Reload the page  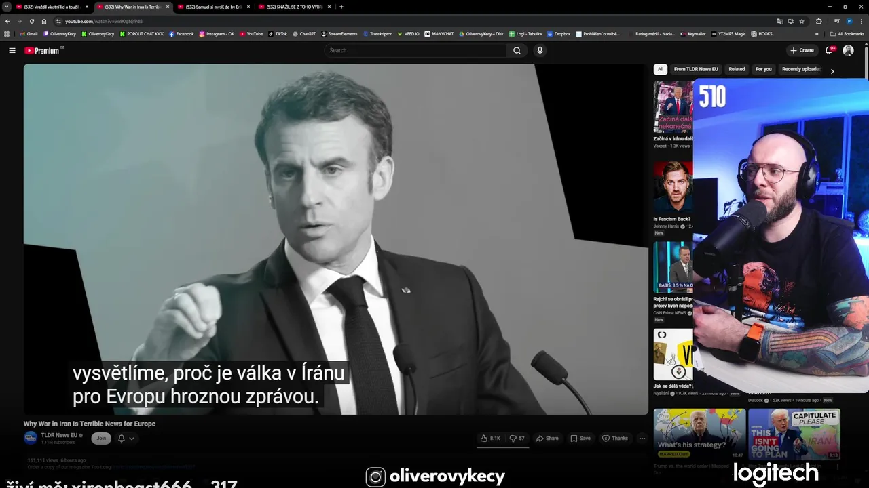click(31, 21)
